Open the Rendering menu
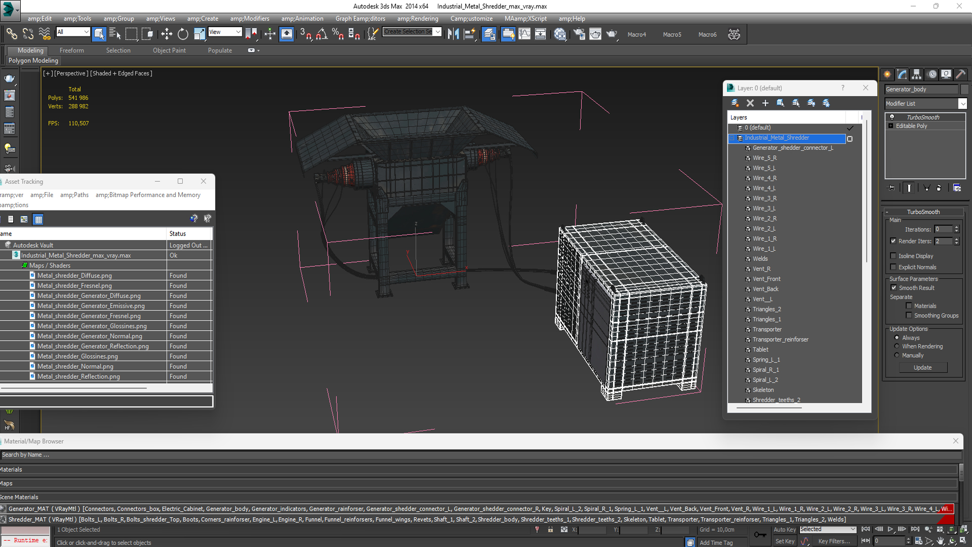972x547 pixels. [418, 18]
